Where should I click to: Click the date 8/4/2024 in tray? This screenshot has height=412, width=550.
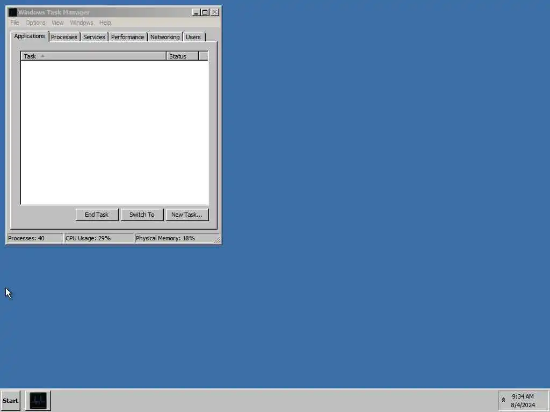click(x=523, y=406)
